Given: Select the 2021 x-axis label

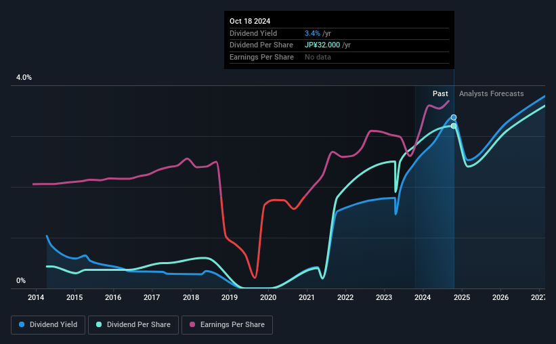Looking at the screenshot, I should [307, 297].
